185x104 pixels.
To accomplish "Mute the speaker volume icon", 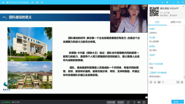I will click(x=139, y=102).
